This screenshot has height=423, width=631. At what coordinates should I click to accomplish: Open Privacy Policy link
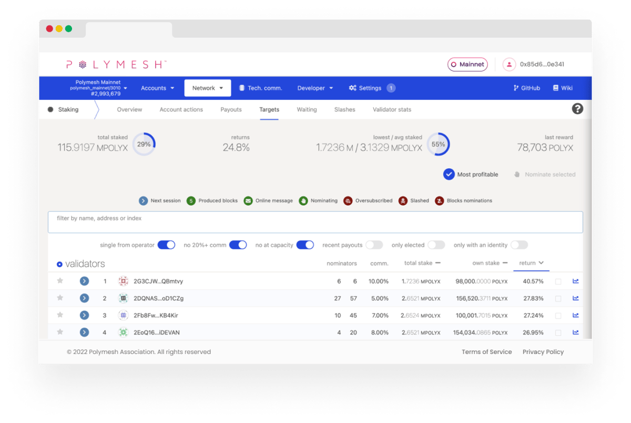click(x=543, y=351)
